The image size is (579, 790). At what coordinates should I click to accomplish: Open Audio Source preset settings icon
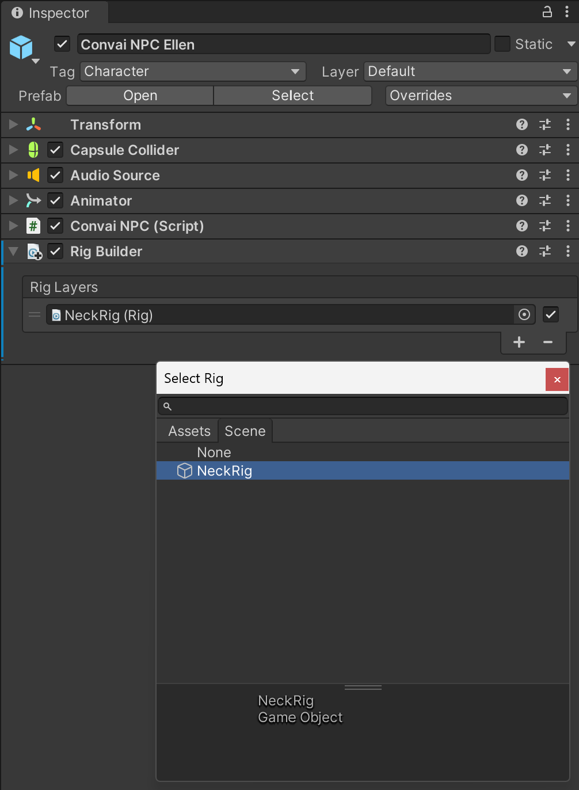[545, 175]
